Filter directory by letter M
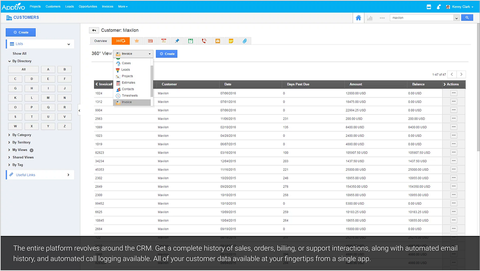This screenshot has height=271, width=480. (x=48, y=98)
